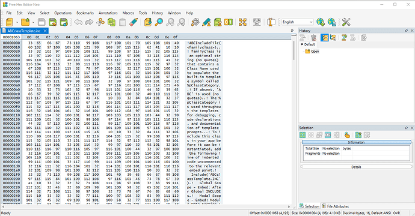Click the insert/overwrite cursor mode icon
This screenshot has height=216, width=415.
pyautogui.click(x=271, y=22)
